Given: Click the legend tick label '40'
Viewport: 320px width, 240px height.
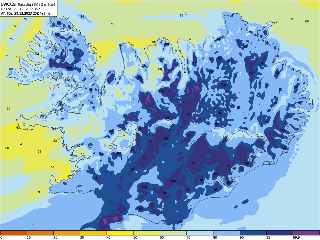Looking at the screenshot, I should 108,237.
